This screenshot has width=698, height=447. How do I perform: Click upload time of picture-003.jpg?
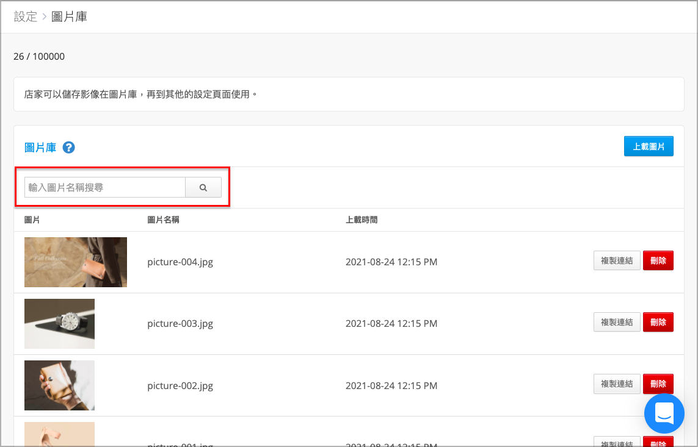pos(391,324)
